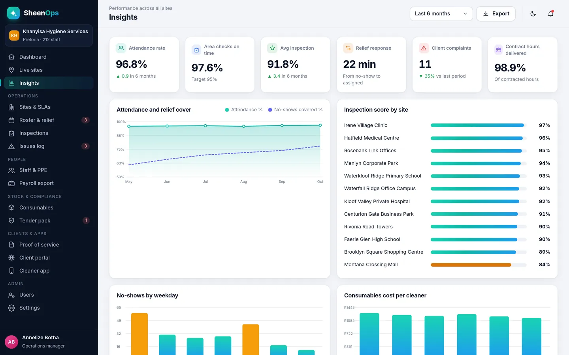Click the Area checks on time icon

click(196, 50)
